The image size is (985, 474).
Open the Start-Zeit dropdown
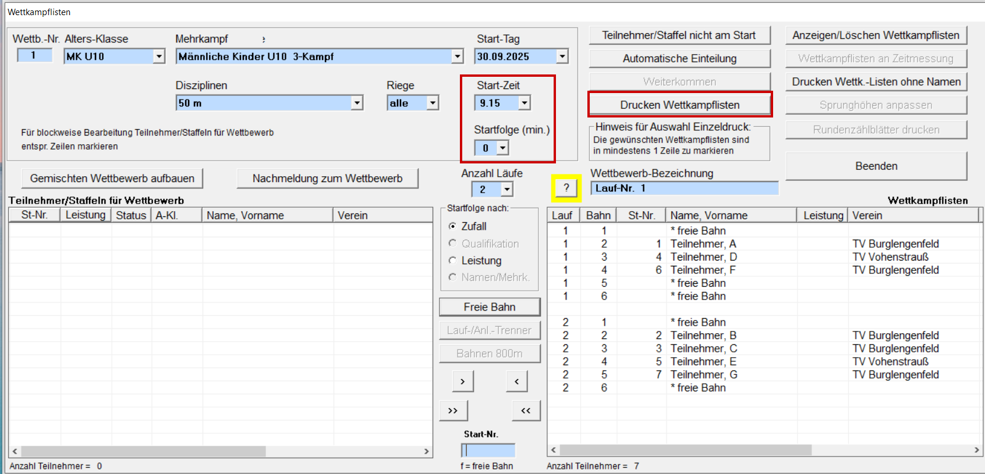(x=525, y=103)
